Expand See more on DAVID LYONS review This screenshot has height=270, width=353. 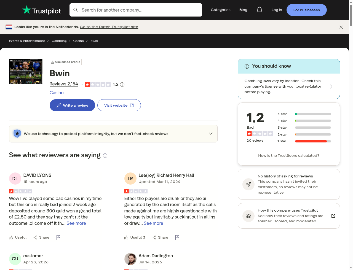(76, 223)
